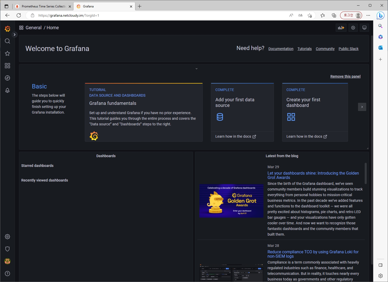Open Reduce compliance TCO blog post

point(313,254)
